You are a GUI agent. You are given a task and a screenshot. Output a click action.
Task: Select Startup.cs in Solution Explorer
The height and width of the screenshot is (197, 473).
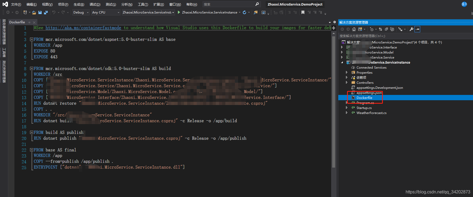click(x=364, y=108)
